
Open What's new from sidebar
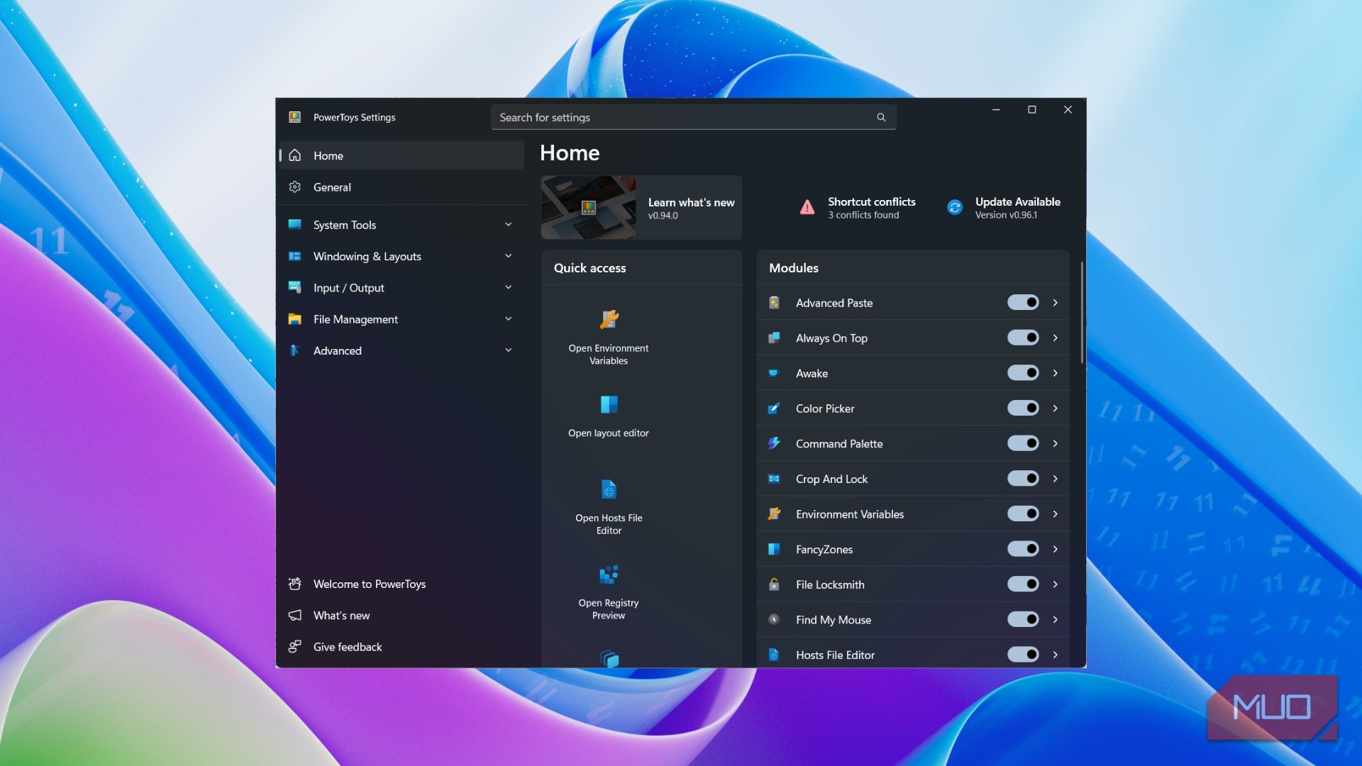click(402, 616)
